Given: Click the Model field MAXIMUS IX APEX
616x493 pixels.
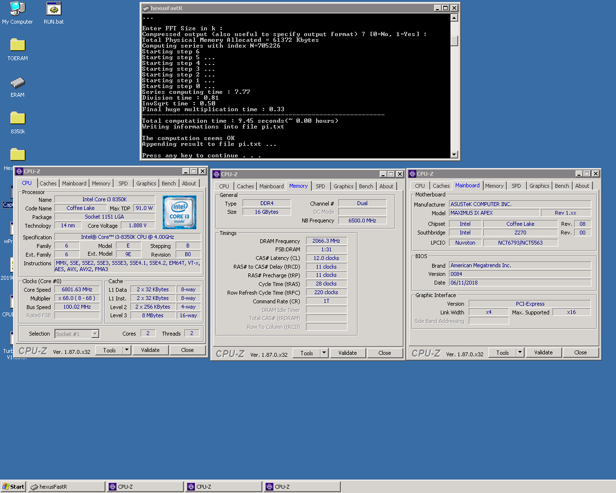Looking at the screenshot, I should click(x=494, y=213).
